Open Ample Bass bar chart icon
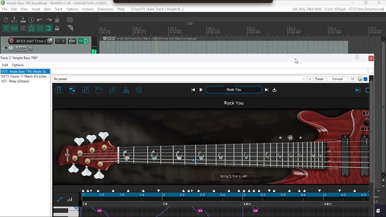 coord(125,90)
